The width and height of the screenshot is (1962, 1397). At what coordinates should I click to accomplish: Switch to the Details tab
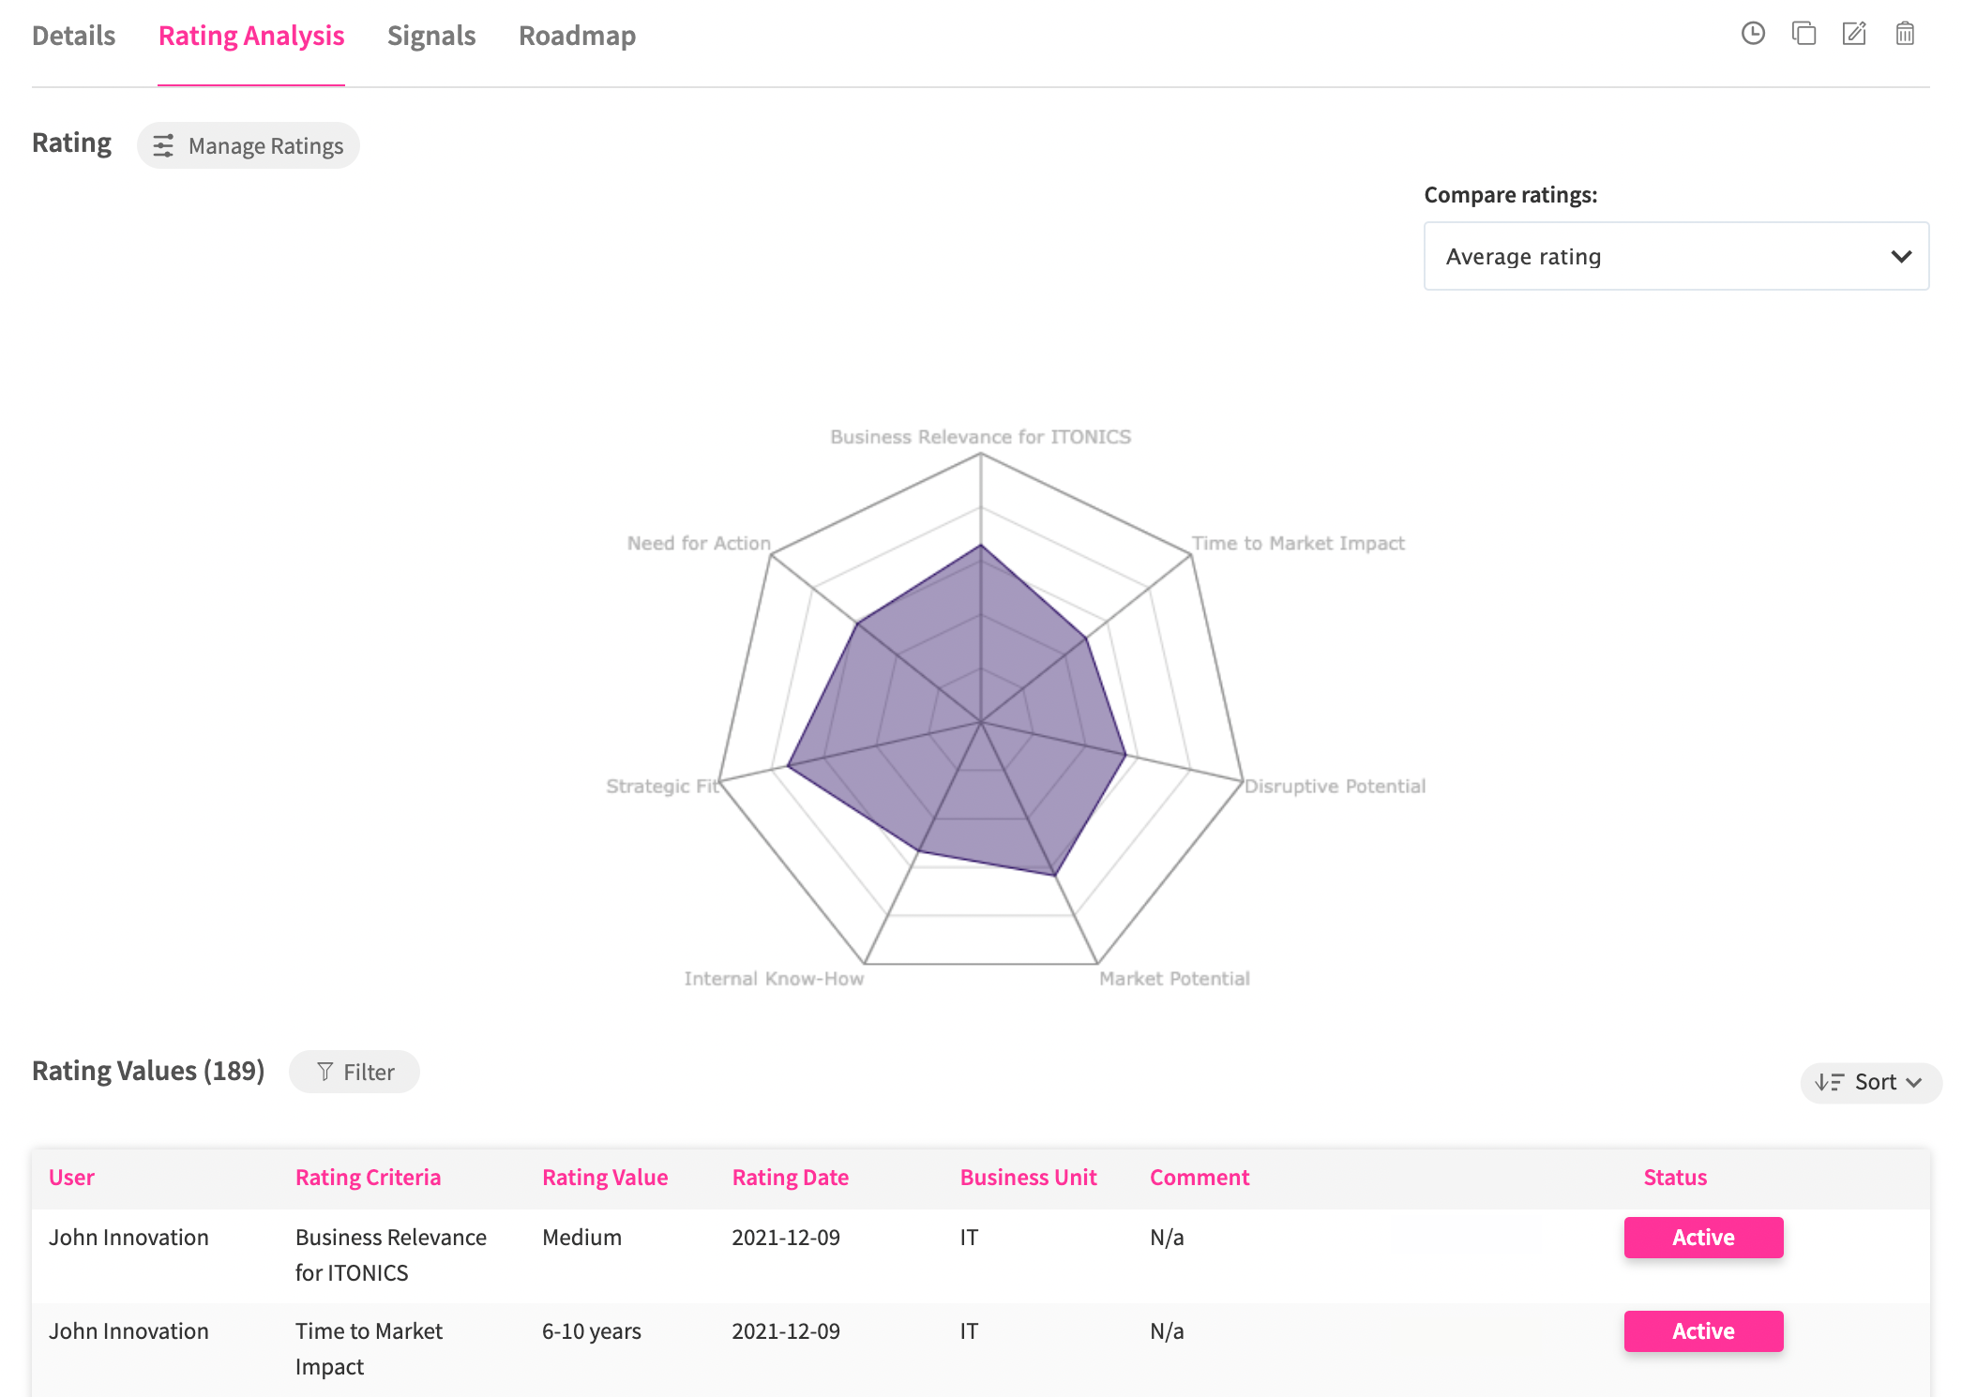[73, 36]
